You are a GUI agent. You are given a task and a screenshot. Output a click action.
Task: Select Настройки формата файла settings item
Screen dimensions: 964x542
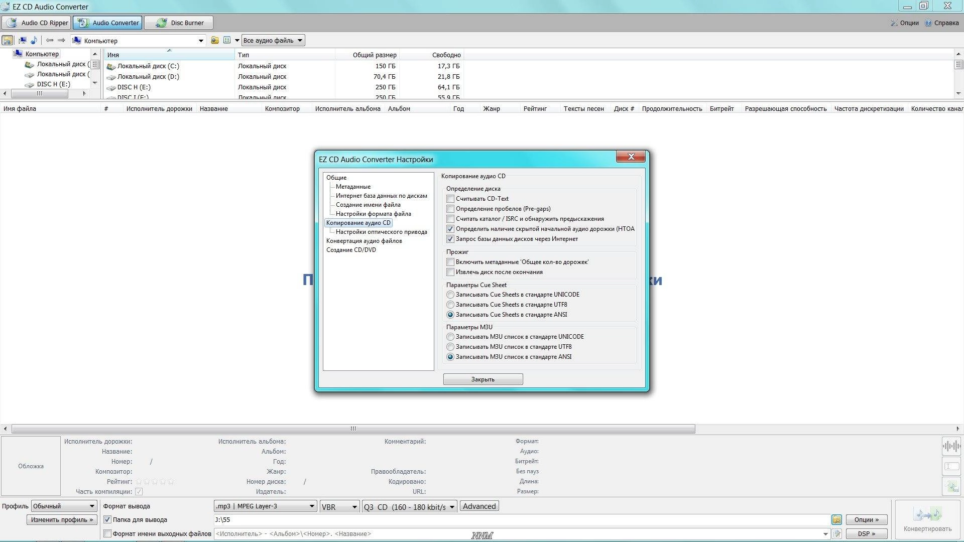[x=373, y=214]
